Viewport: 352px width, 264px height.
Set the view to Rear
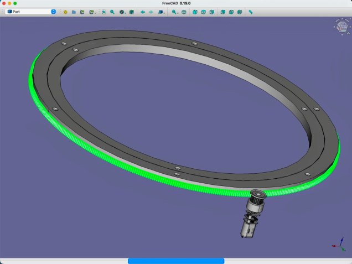(222, 11)
